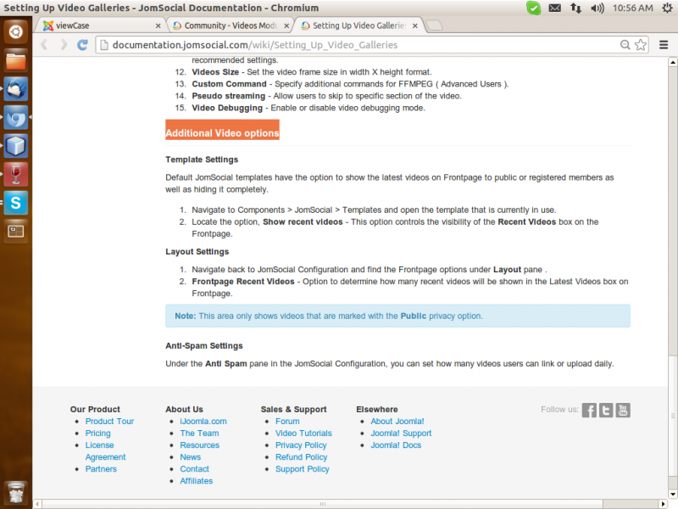Click the Anti-Spam Settings heading
Image resolution: width=678 pixels, height=509 pixels.
[204, 345]
